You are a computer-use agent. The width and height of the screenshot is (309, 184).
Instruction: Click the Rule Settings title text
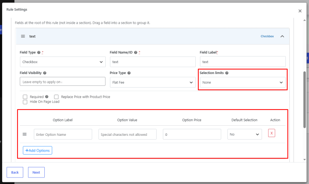click(x=17, y=10)
